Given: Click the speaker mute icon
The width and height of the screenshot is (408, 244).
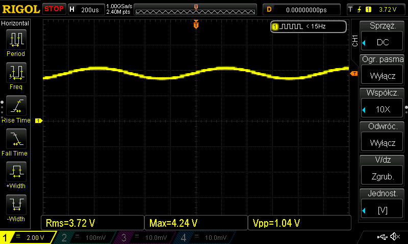Looking at the screenshot, I should (395, 237).
